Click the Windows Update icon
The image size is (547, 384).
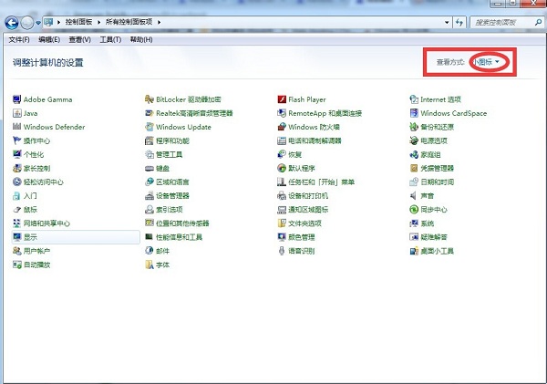coord(150,127)
